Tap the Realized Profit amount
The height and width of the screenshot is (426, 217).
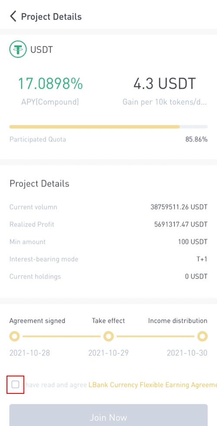(x=181, y=224)
